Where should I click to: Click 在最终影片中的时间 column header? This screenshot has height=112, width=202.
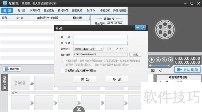click(47, 18)
